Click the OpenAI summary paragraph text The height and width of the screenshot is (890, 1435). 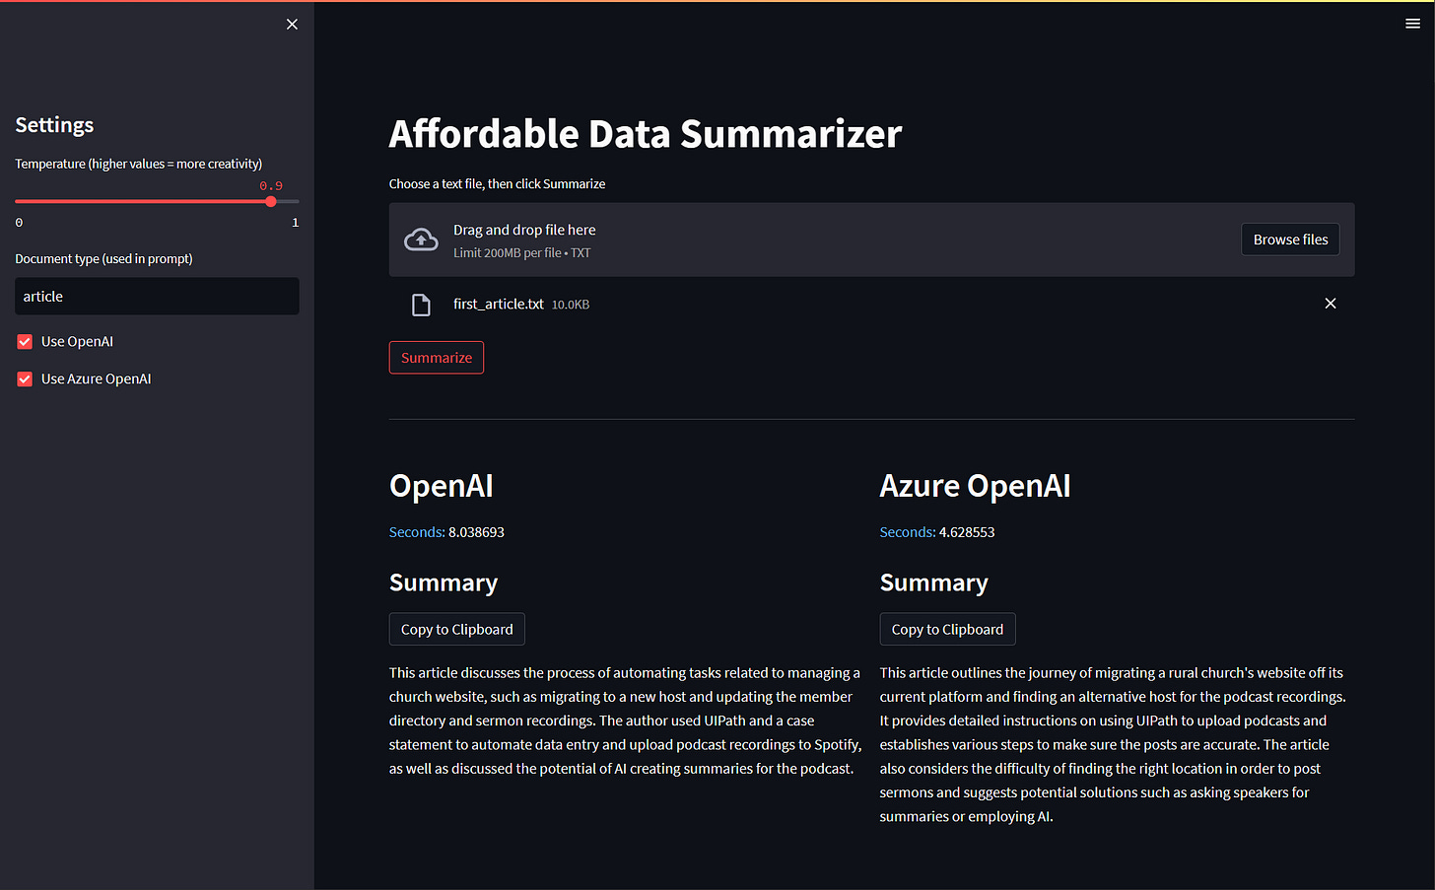coord(626,720)
